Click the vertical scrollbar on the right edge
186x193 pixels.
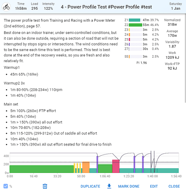185,58
